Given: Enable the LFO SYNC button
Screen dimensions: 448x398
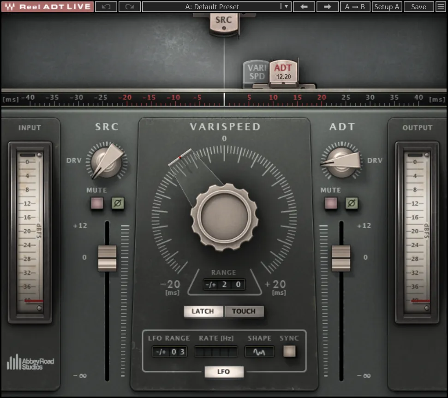Looking at the screenshot, I should tap(289, 352).
